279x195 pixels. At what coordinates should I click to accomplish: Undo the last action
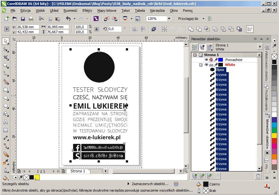(68, 19)
